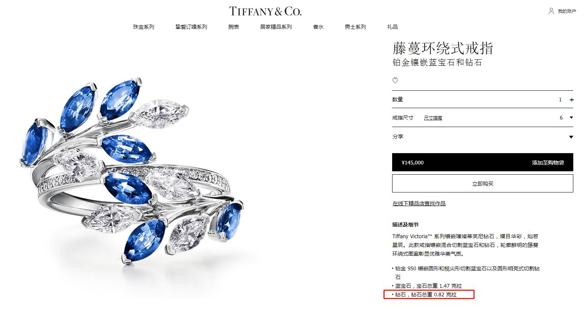Screen dimensions: 585x318
Task: Expand the 分享 share section
Action: pos(483,137)
